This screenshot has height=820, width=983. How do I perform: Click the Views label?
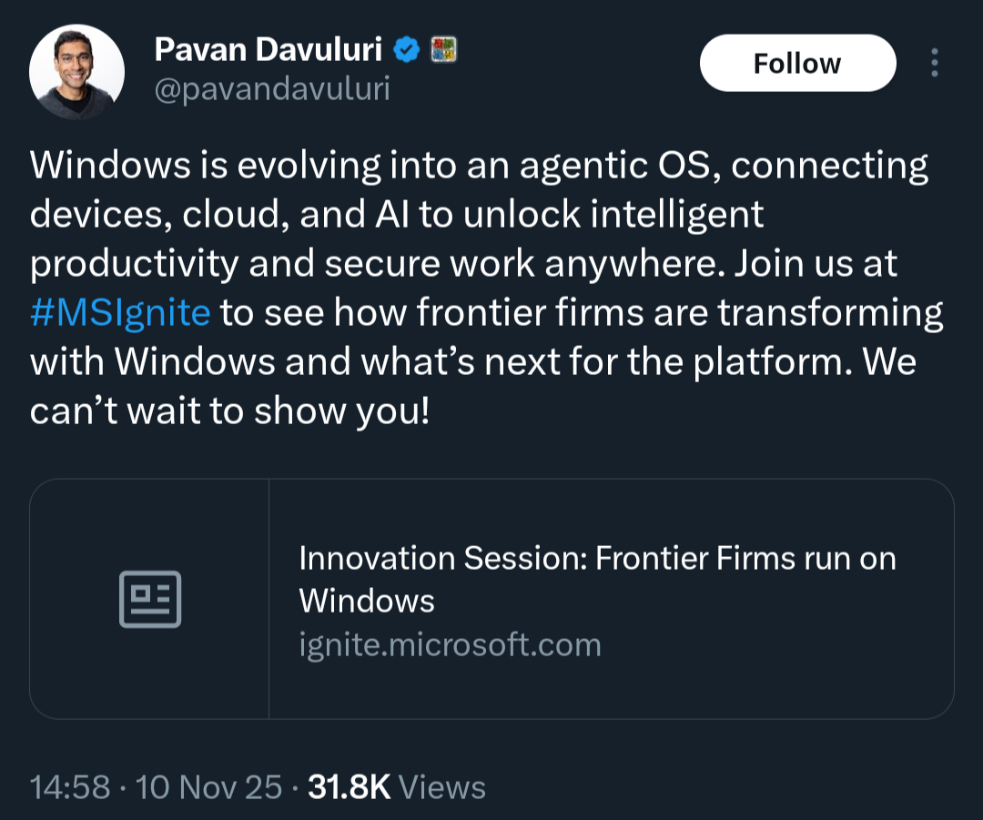tap(442, 787)
